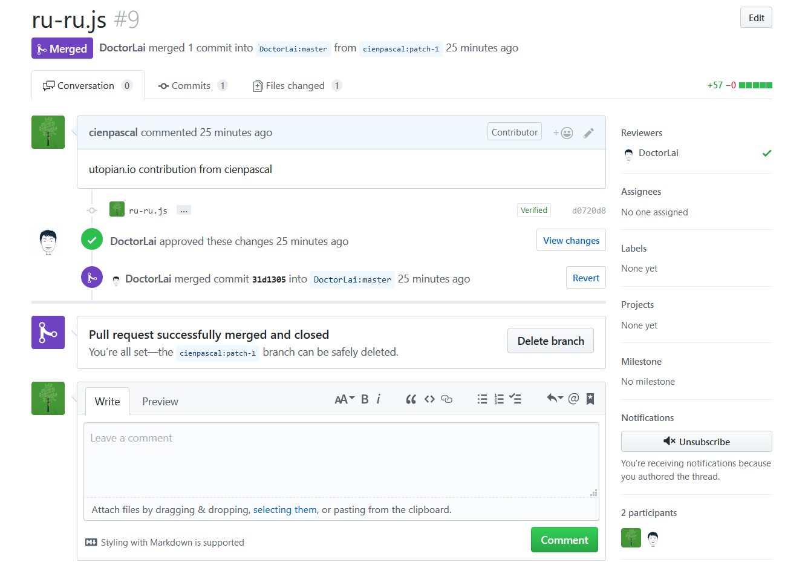Delete the cienpascal:patch-1 branch
The height and width of the screenshot is (565, 808).
point(550,341)
